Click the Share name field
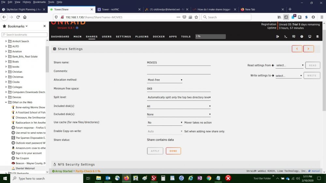 (179, 63)
